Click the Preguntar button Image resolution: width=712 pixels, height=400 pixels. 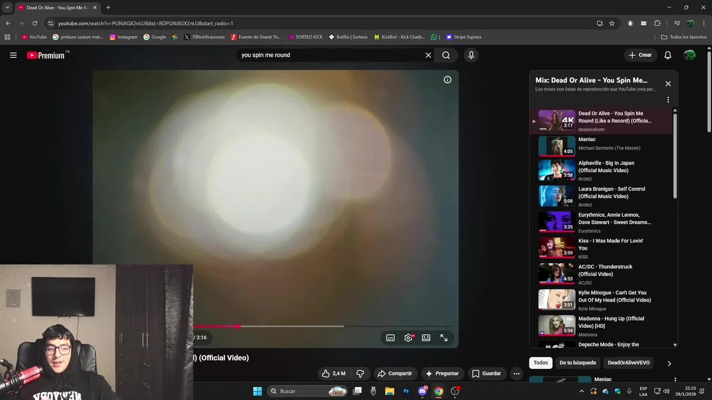tap(442, 373)
